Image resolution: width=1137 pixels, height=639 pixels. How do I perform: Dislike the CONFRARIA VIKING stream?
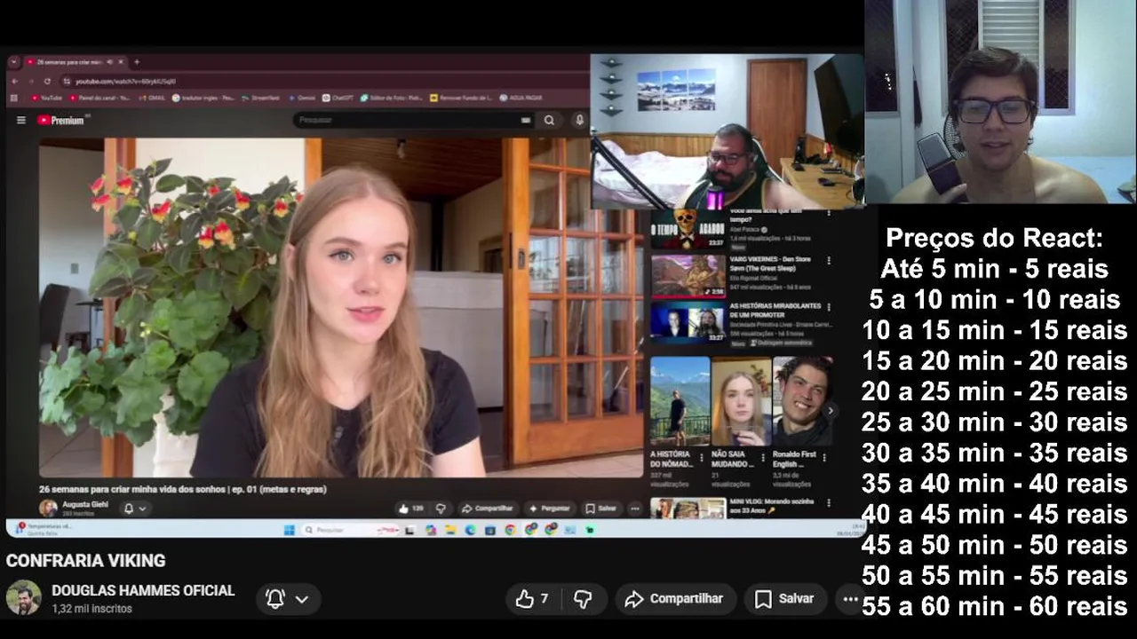point(583,599)
